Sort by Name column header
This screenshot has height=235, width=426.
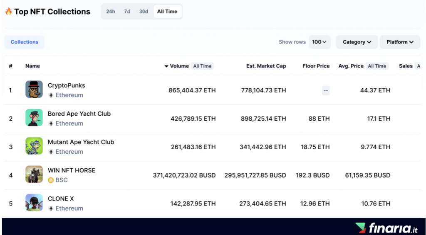[32, 66]
